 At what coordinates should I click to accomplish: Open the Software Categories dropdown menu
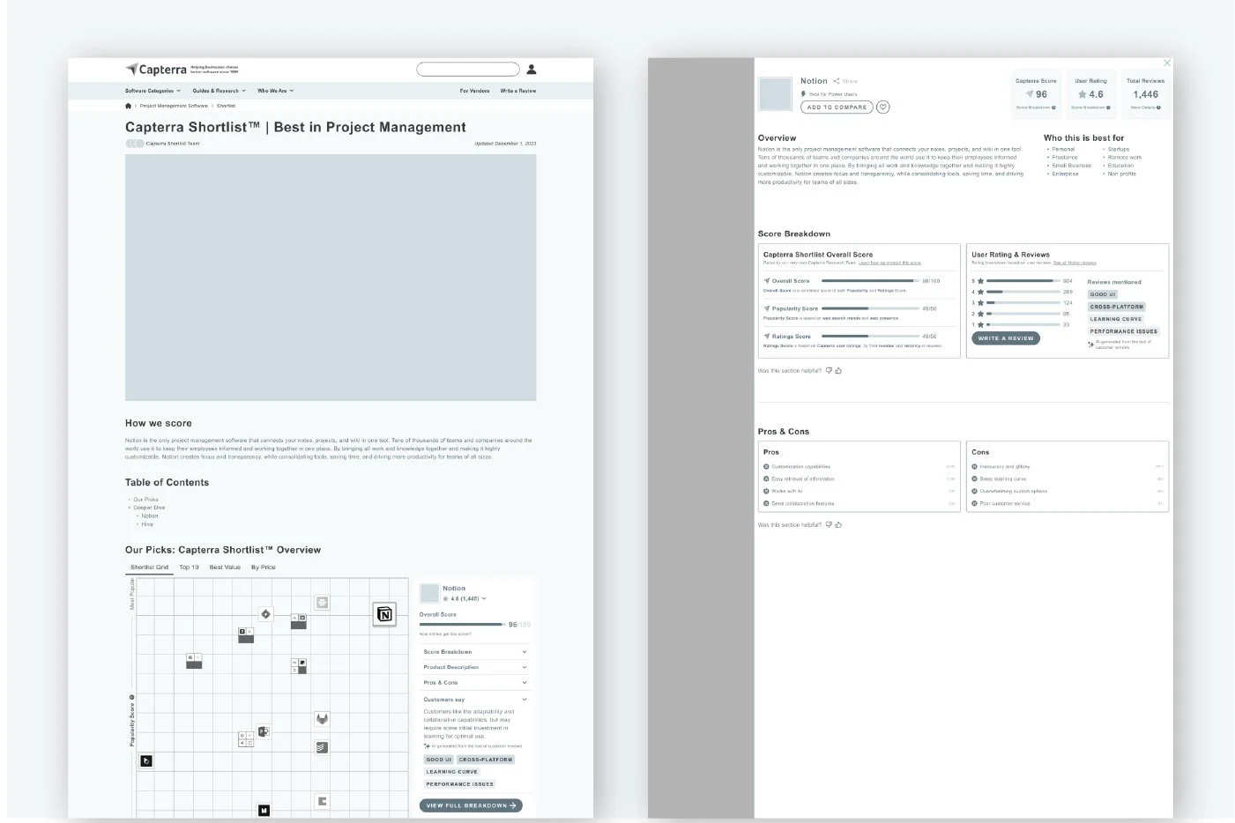pyautogui.click(x=153, y=91)
